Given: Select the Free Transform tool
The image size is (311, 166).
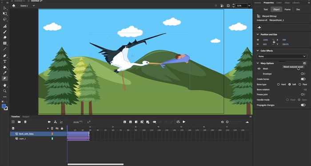Looking at the screenshot, I should click(x=5, y=14).
